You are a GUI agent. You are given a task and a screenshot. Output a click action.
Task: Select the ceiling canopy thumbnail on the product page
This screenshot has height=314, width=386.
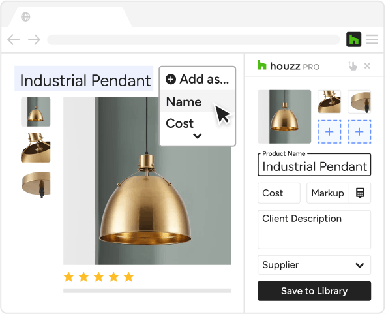[36, 185]
